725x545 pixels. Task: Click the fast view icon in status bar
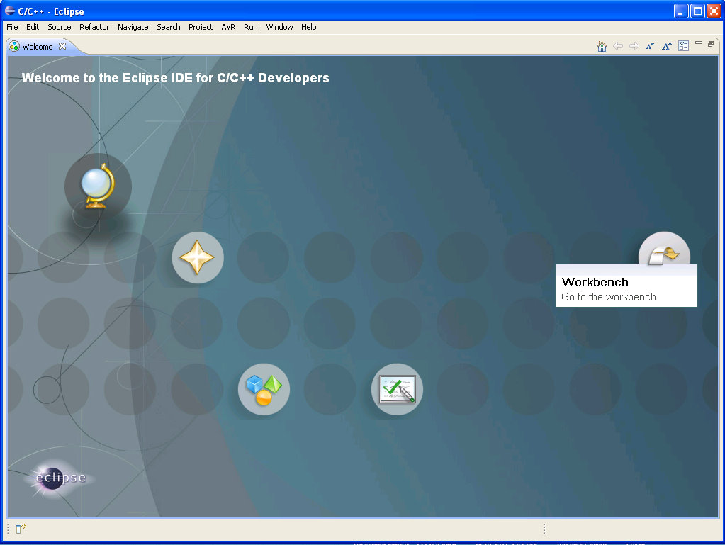click(x=21, y=529)
